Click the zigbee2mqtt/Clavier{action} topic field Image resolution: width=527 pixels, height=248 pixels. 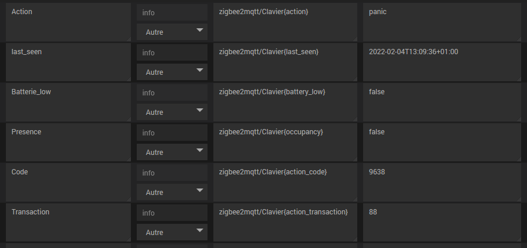pyautogui.click(x=285, y=22)
